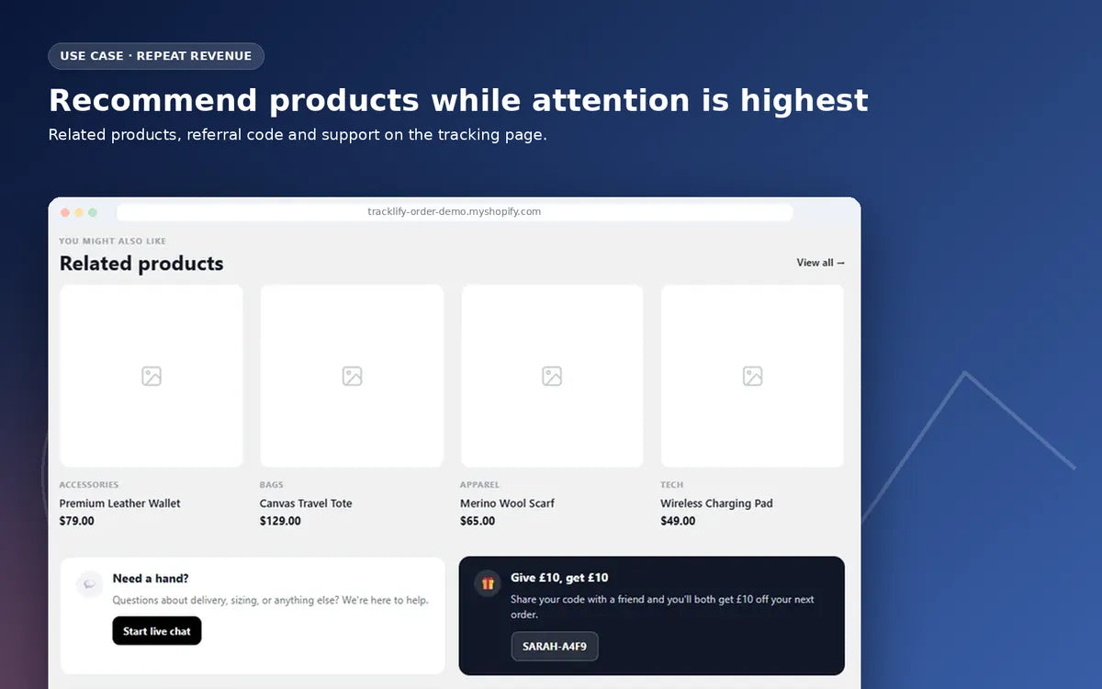Image resolution: width=1102 pixels, height=689 pixels.
Task: Click the $129.00 price
Action: pyautogui.click(x=280, y=521)
